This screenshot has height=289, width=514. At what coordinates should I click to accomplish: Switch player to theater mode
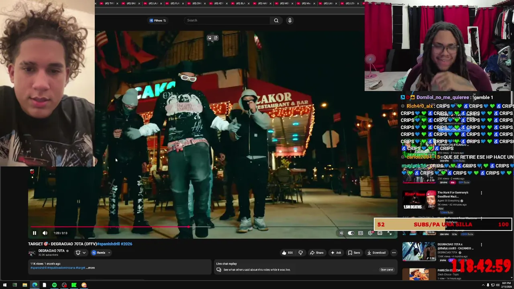coord(380,233)
